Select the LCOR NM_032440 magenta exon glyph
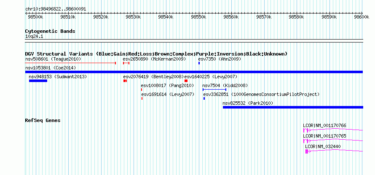 (x=307, y=151)
